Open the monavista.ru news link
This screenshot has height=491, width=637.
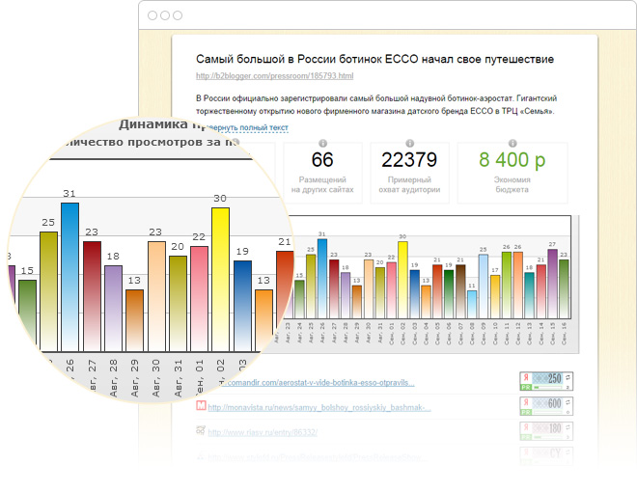[x=320, y=408]
